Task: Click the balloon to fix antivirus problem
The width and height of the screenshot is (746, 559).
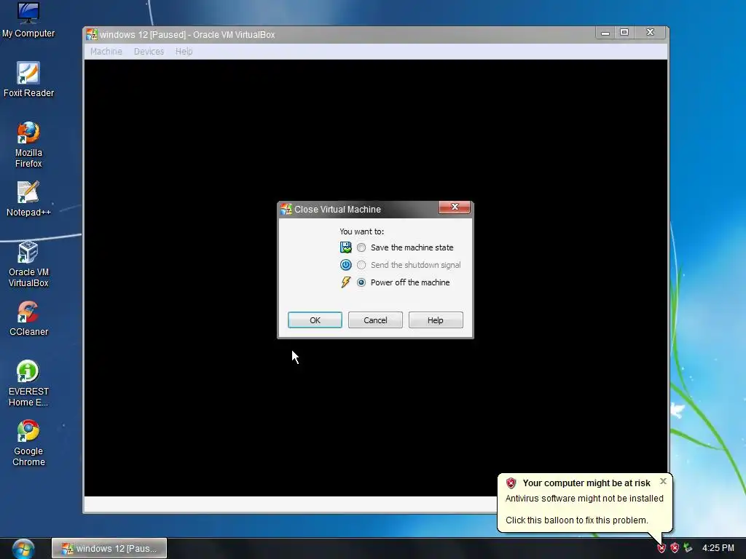Action: click(x=577, y=520)
